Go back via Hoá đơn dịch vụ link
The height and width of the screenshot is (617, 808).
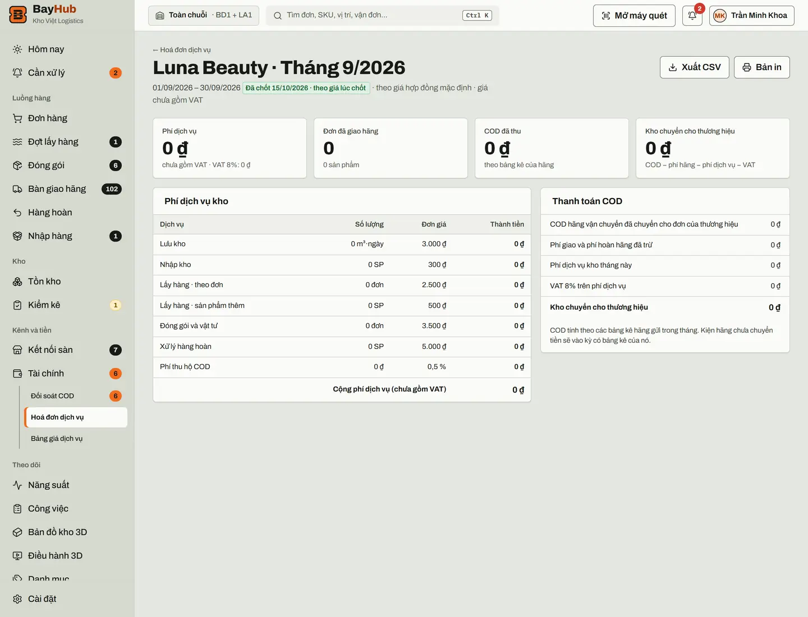click(x=182, y=50)
